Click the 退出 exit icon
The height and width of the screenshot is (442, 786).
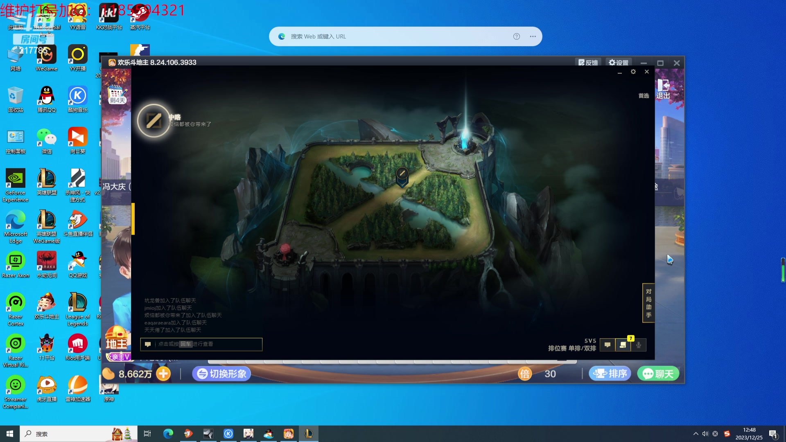pyautogui.click(x=663, y=89)
